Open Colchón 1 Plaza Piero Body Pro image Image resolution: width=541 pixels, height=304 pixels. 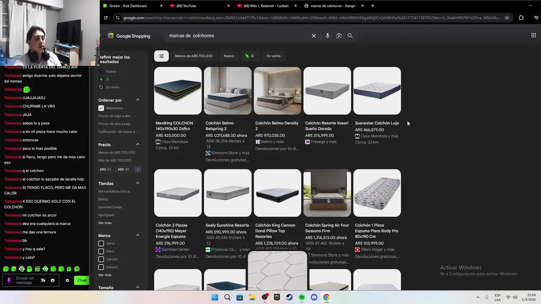[377, 193]
